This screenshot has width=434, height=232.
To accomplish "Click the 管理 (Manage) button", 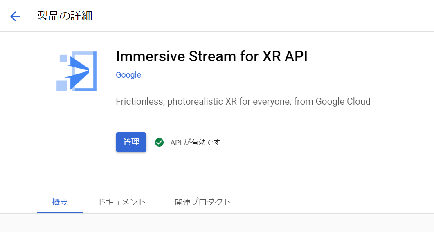I will pyautogui.click(x=131, y=142).
